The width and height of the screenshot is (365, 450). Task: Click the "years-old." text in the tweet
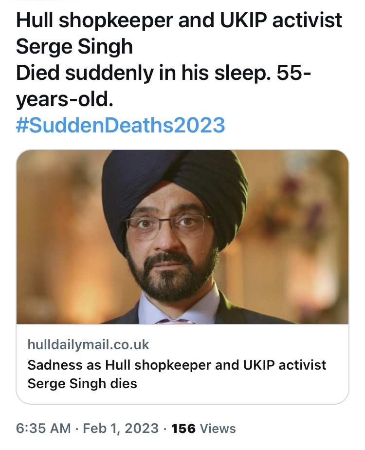[64, 99]
